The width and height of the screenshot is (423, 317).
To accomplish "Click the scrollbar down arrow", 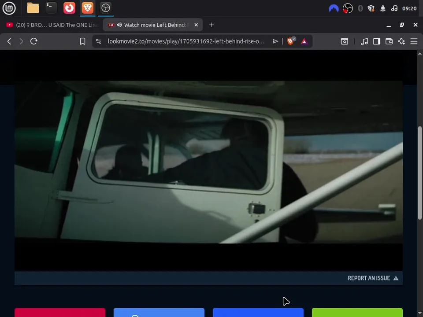I will coord(420,313).
